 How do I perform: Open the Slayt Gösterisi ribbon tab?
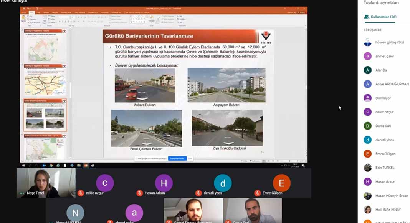coord(79,13)
